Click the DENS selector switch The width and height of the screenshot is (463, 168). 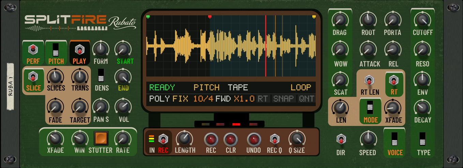[x=101, y=76]
